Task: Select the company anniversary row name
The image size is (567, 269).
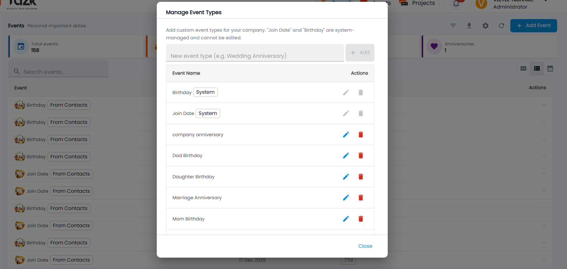Action: tap(198, 135)
